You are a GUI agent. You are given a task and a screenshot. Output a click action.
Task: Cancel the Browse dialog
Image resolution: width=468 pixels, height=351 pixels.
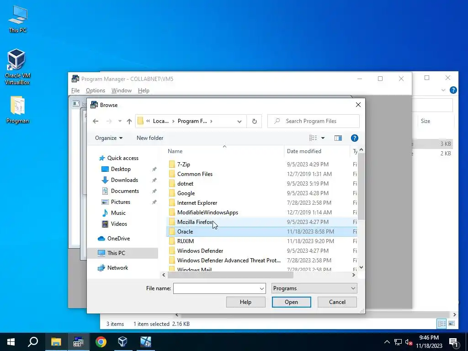[337, 302]
